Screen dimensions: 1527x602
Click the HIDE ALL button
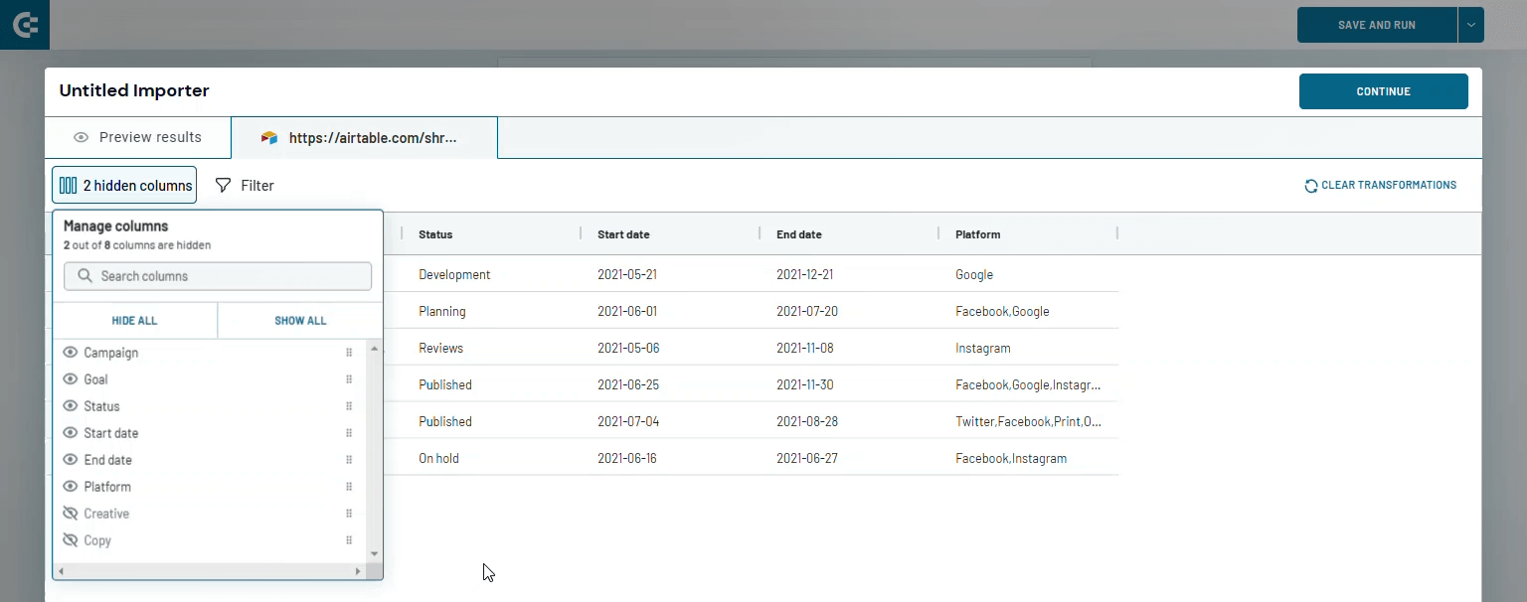pyautogui.click(x=134, y=320)
